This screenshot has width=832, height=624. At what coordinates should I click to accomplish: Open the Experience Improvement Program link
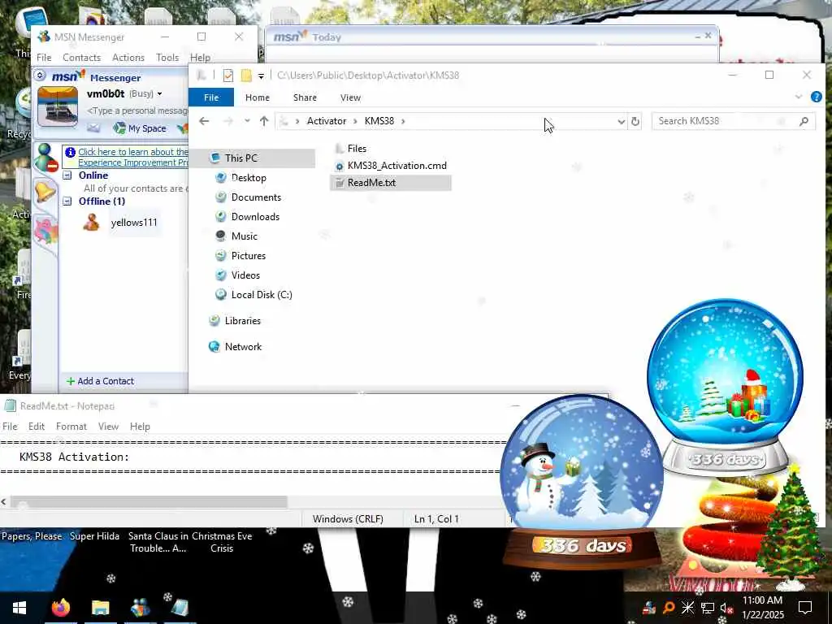pos(132,157)
